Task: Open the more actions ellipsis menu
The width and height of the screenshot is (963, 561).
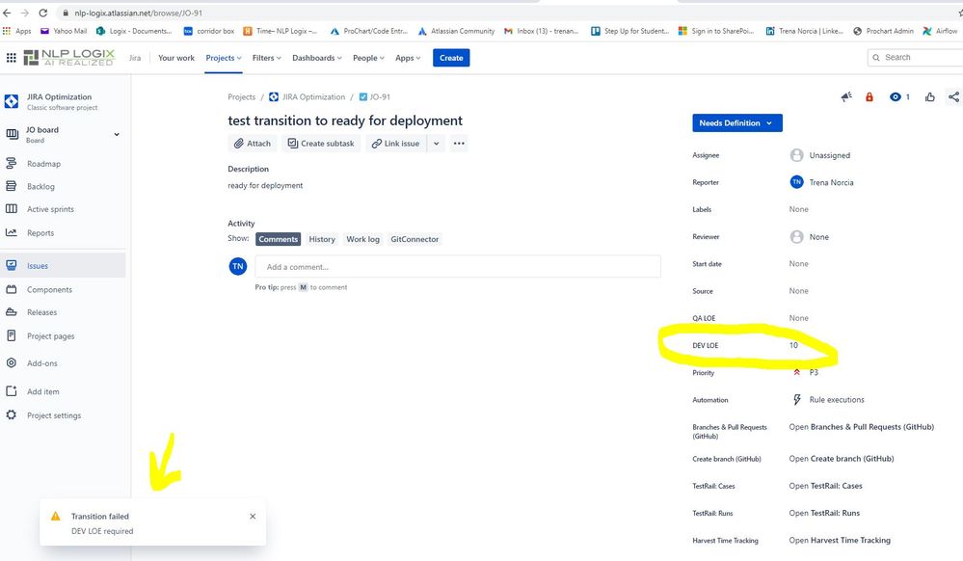Action: pos(459,144)
